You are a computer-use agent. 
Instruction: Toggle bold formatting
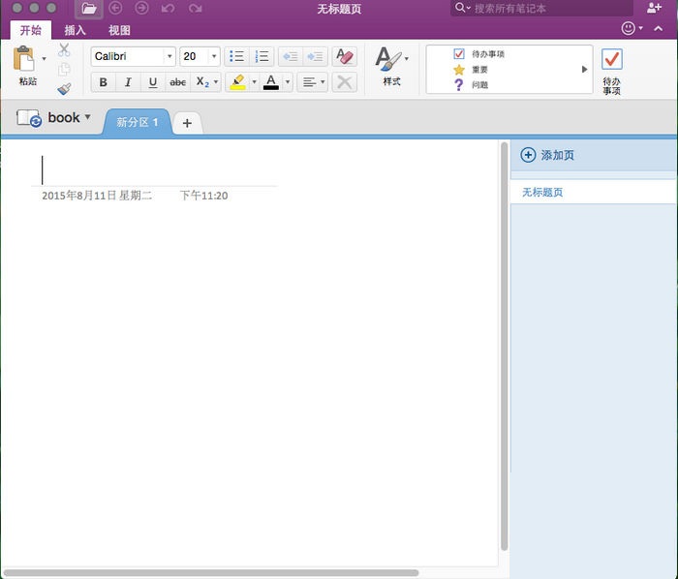pos(103,82)
